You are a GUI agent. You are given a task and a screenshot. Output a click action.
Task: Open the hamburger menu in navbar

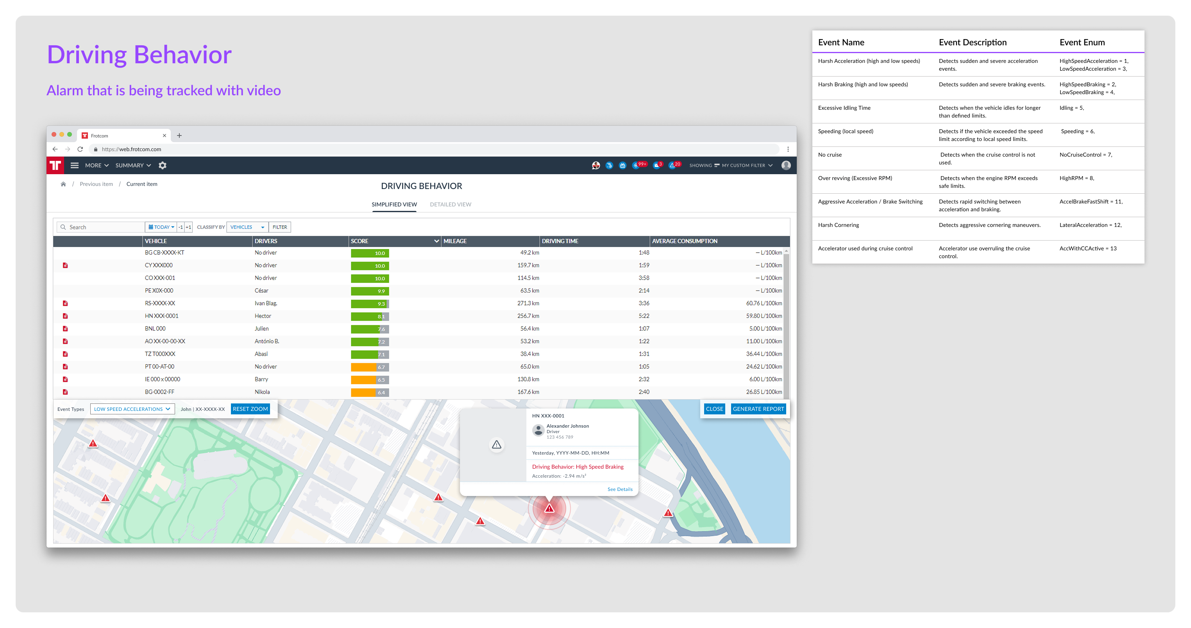coord(74,166)
